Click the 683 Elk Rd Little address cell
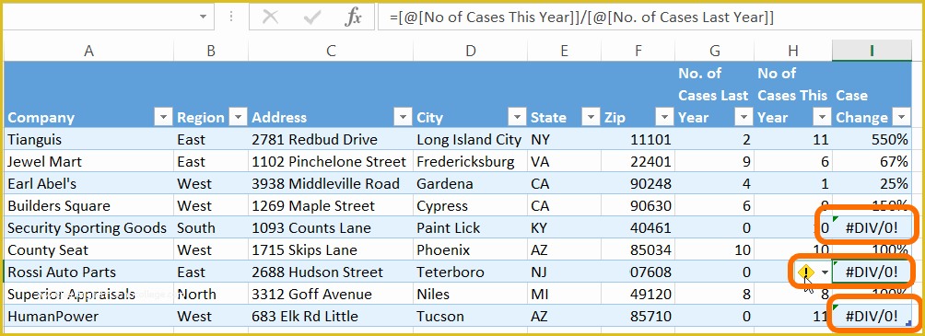Image resolution: width=925 pixels, height=336 pixels. click(x=331, y=316)
